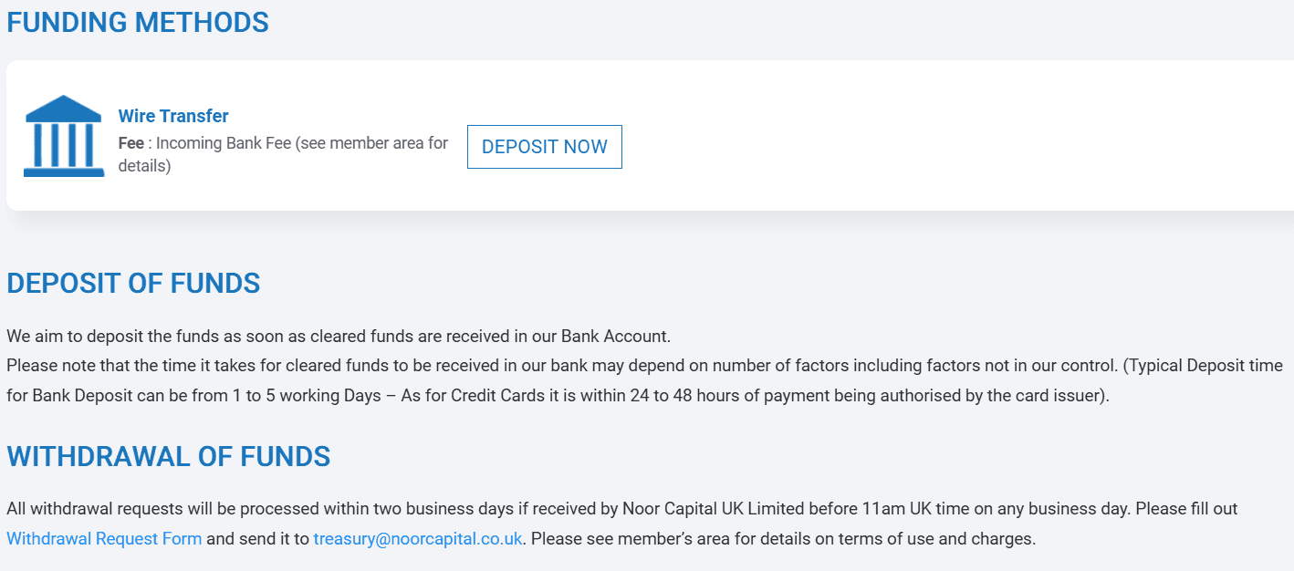Open the Withdrawal Request Form link
Image resolution: width=1294 pixels, height=571 pixels.
(103, 538)
